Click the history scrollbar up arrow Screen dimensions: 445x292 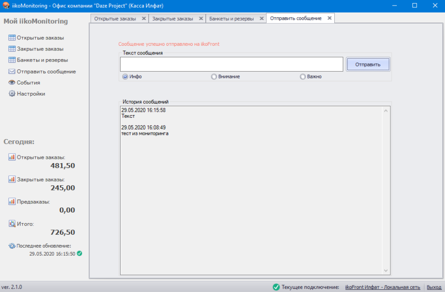(x=386, y=110)
